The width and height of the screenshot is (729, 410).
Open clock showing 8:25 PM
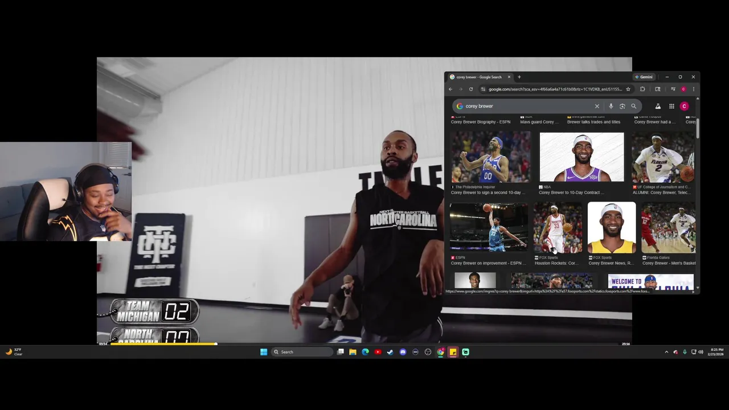click(x=716, y=352)
